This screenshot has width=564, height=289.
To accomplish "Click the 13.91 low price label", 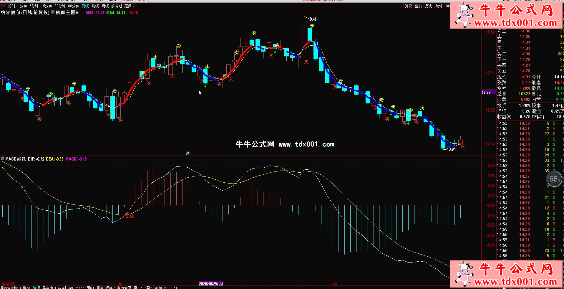I will (451, 149).
